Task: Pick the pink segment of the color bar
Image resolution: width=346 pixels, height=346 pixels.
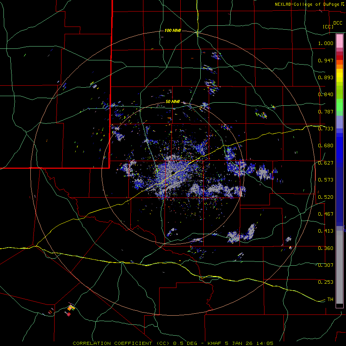Action: (x=339, y=41)
